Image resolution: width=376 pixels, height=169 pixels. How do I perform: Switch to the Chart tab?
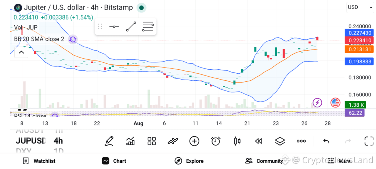tap(114, 161)
